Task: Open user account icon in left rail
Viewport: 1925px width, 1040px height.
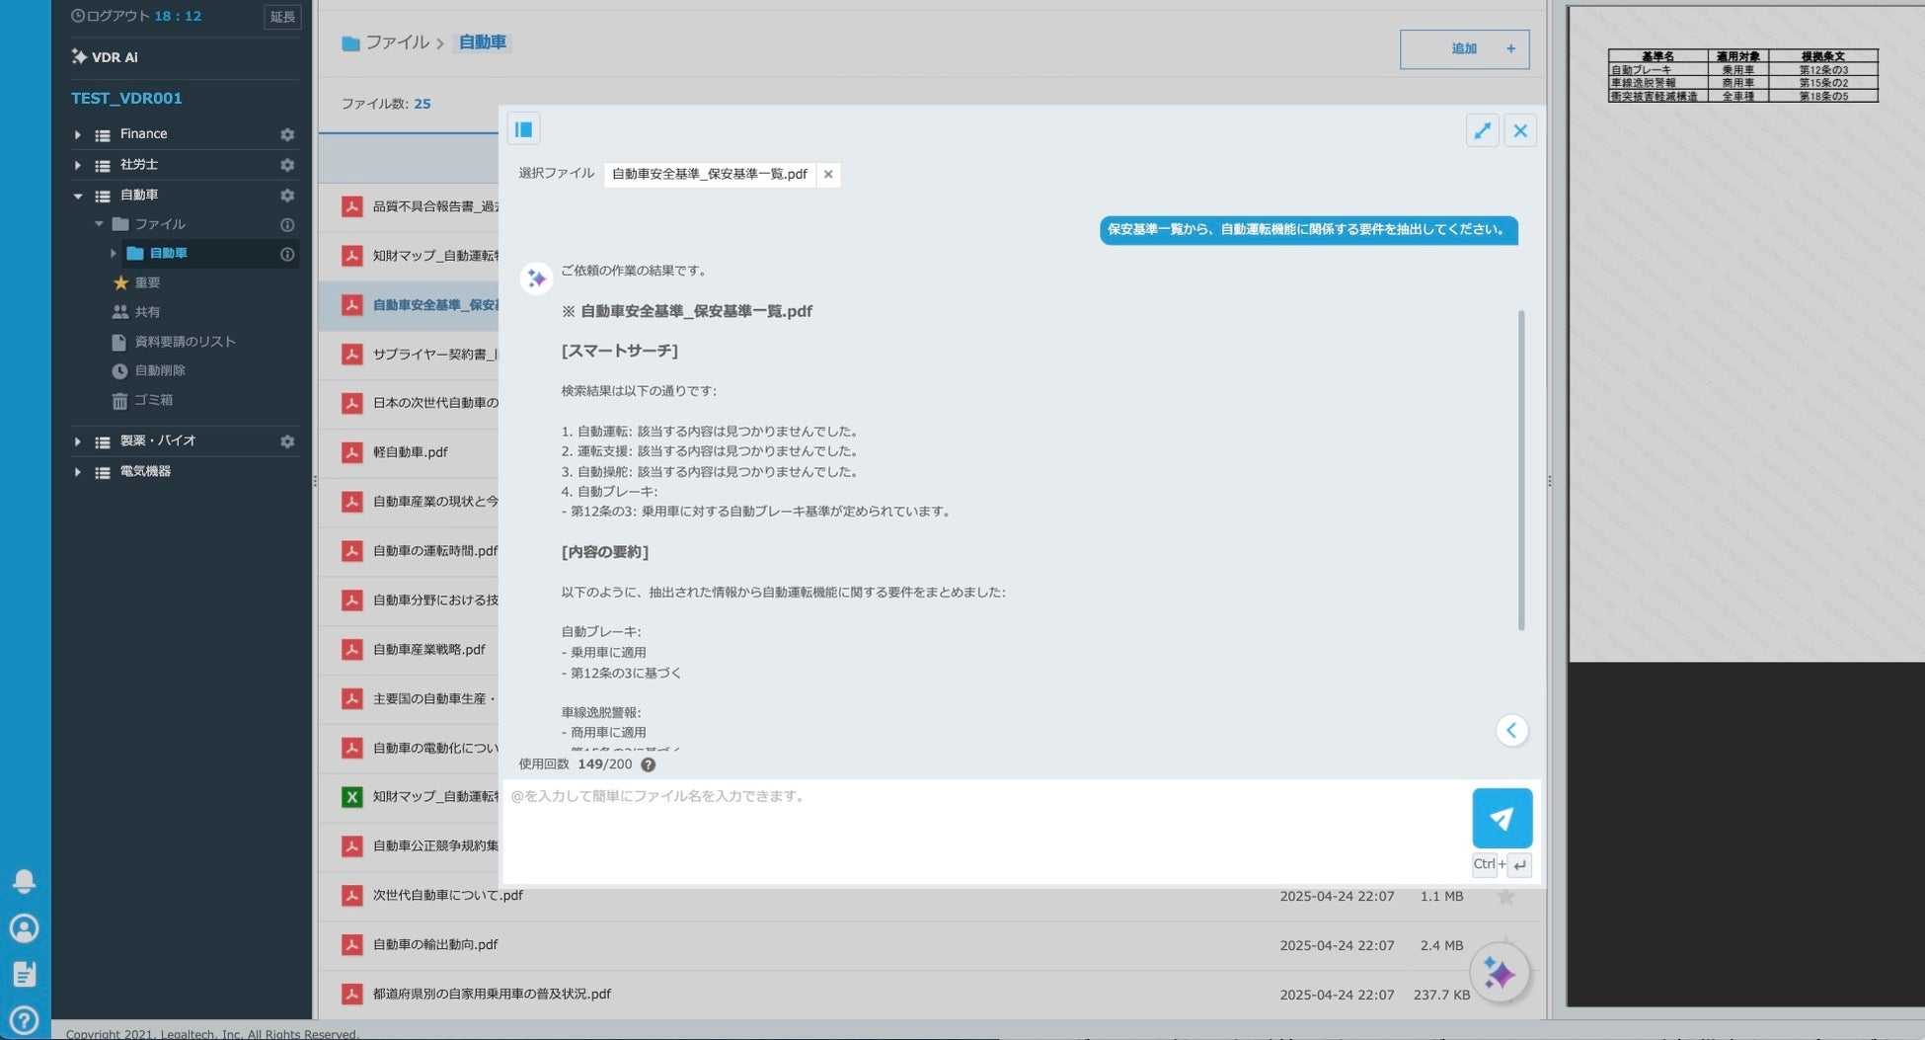Action: point(24,928)
